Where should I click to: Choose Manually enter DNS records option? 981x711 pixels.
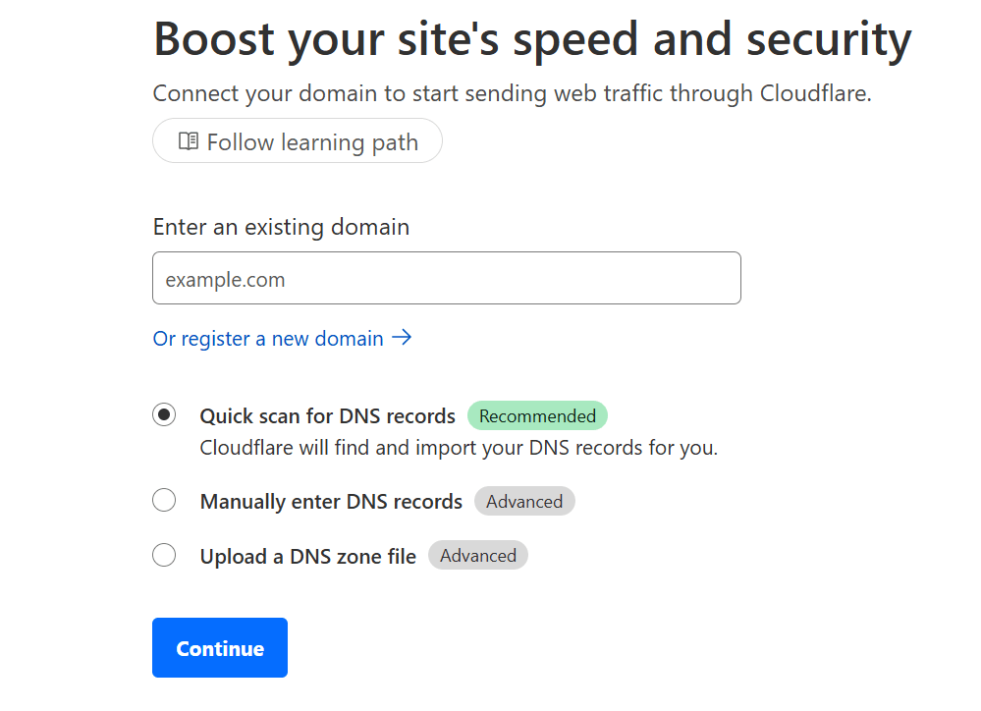(164, 500)
